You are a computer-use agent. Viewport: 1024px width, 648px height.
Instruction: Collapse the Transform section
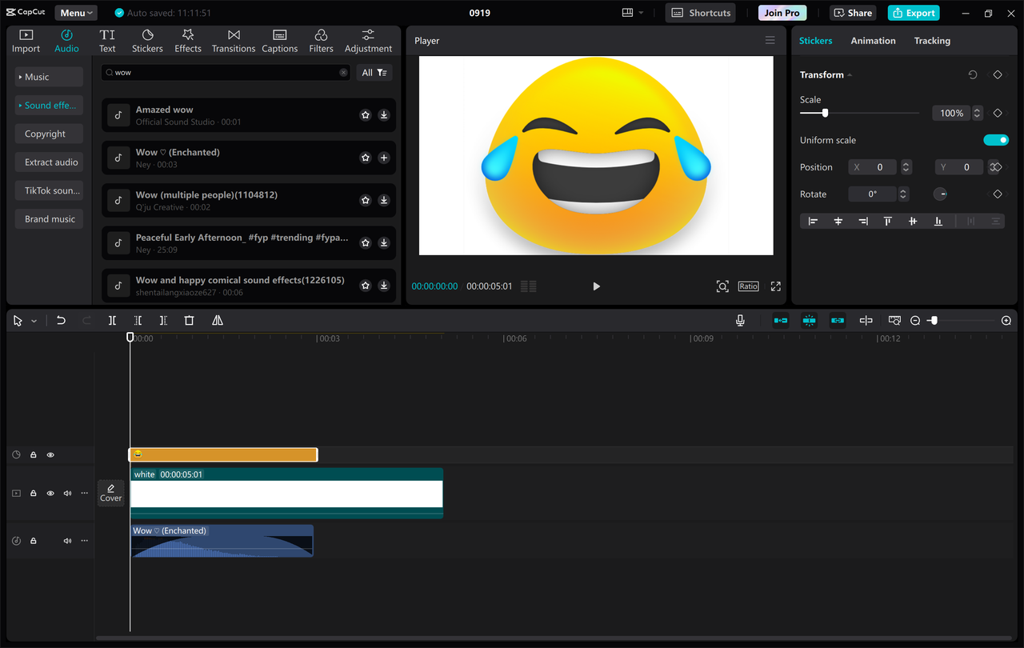[850, 74]
